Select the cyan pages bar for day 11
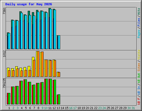Image resolution: width=142 pixels, height=111 pixels. pos(51,29)
